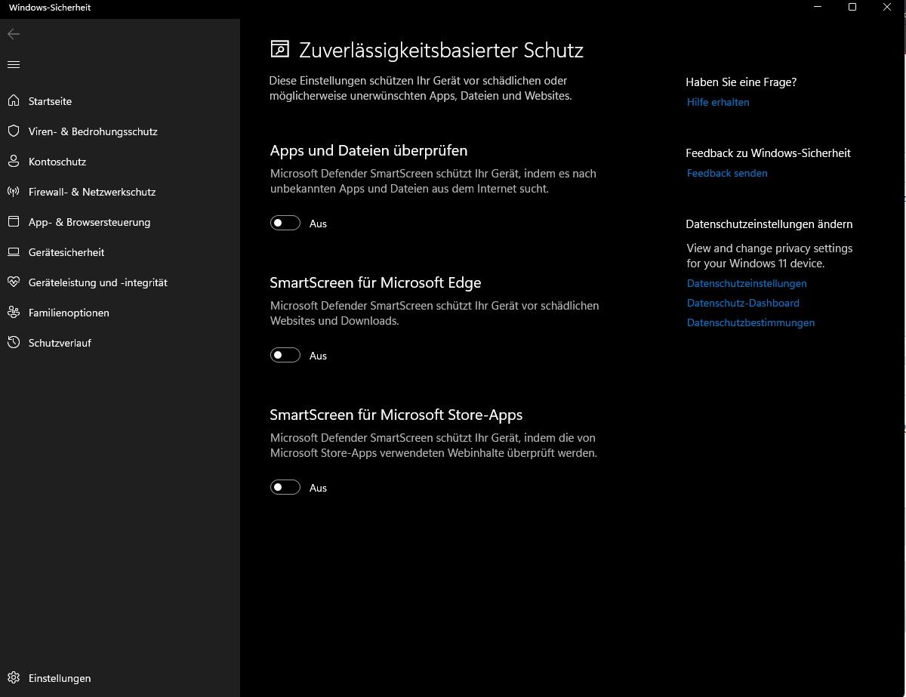Image resolution: width=906 pixels, height=697 pixels.
Task: Click Datenschutzeinstellungen ändern heading
Action: pos(769,224)
